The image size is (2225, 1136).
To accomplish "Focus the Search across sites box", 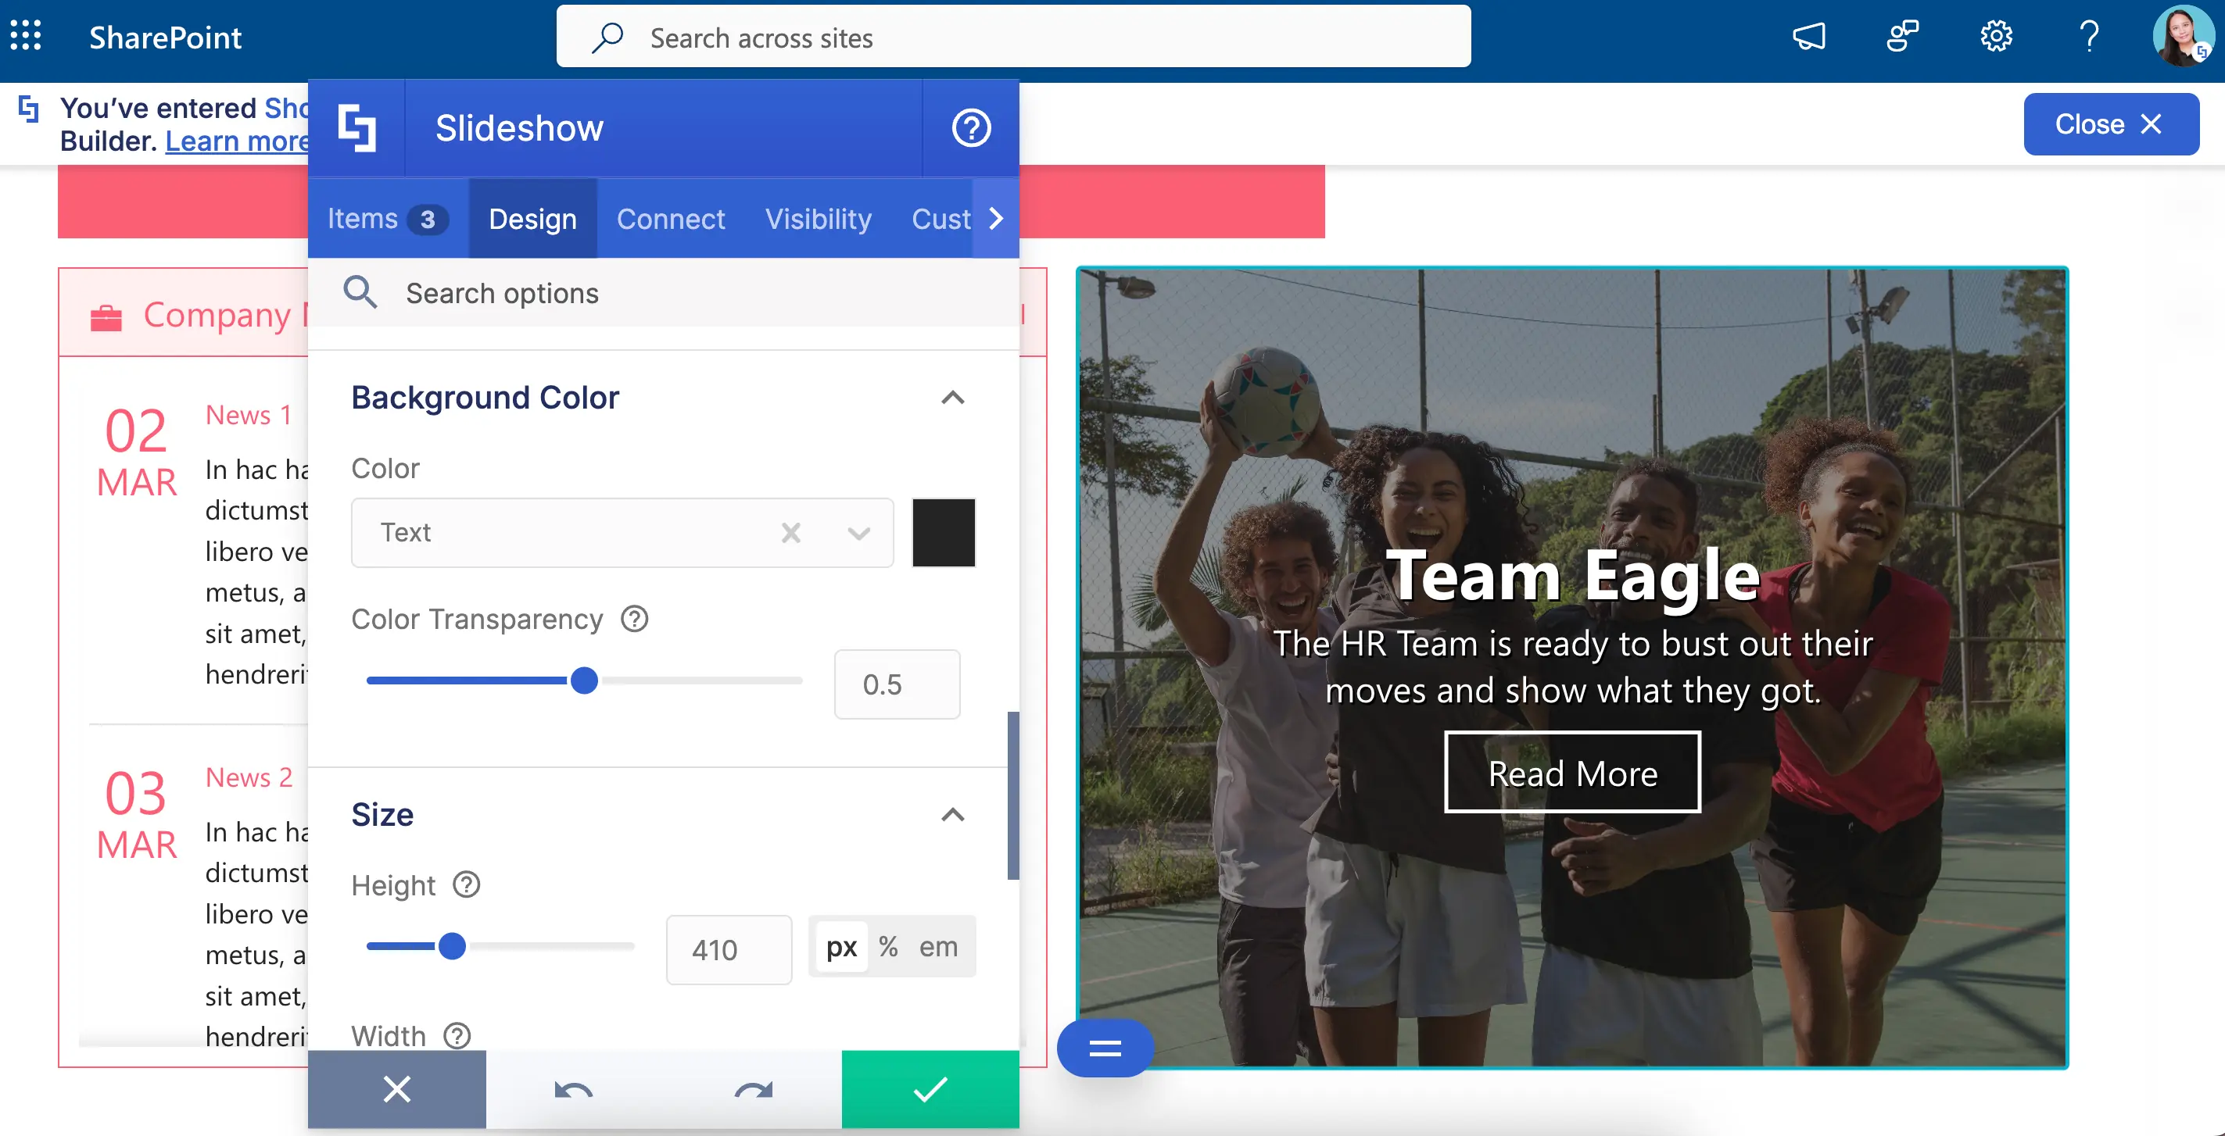I will pos(1013,38).
